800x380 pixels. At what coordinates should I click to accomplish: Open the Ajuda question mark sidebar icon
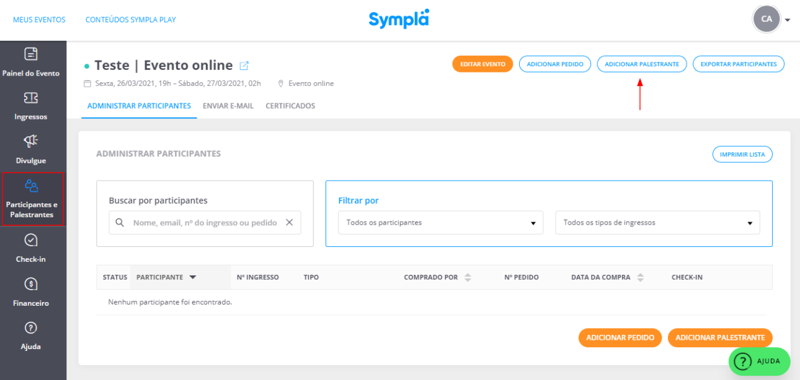(31, 327)
